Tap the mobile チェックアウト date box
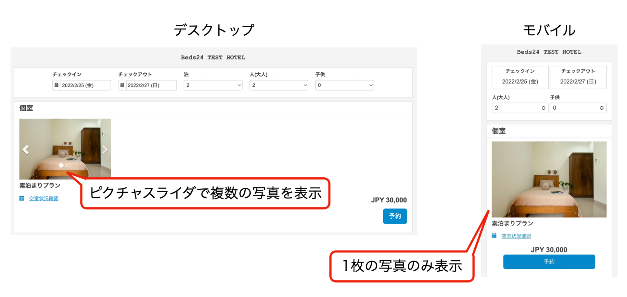This screenshot has height=297, width=627. [x=578, y=77]
